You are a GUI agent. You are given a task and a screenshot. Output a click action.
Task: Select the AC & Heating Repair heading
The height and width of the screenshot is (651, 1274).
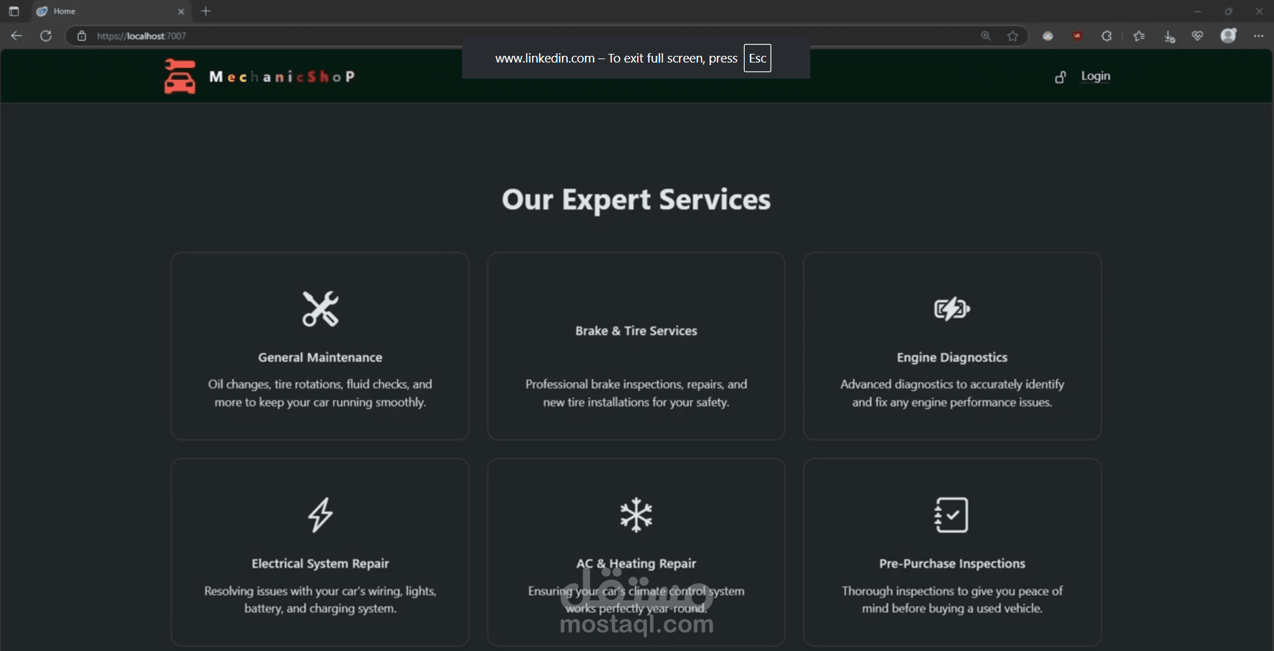636,563
